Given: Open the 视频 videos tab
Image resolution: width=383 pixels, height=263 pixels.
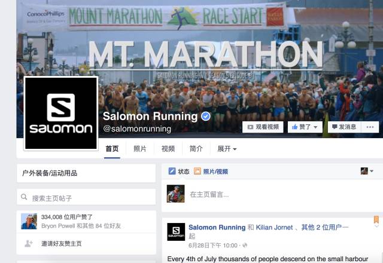Looking at the screenshot, I should [x=168, y=149].
